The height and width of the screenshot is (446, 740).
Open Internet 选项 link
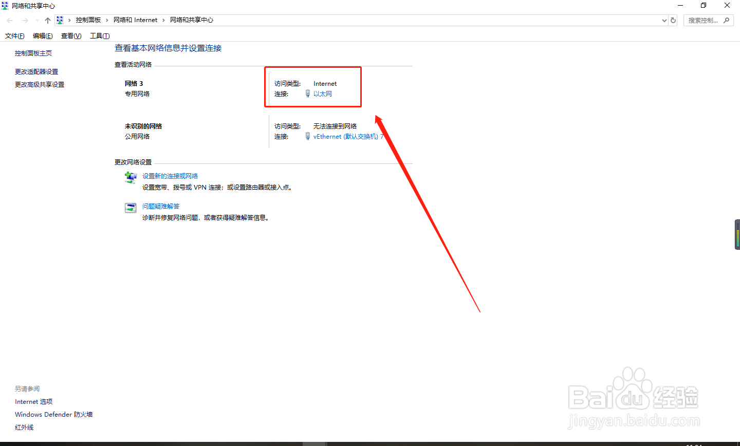pos(34,402)
